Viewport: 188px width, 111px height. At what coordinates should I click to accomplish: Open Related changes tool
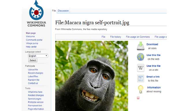pyautogui.click(x=36, y=95)
